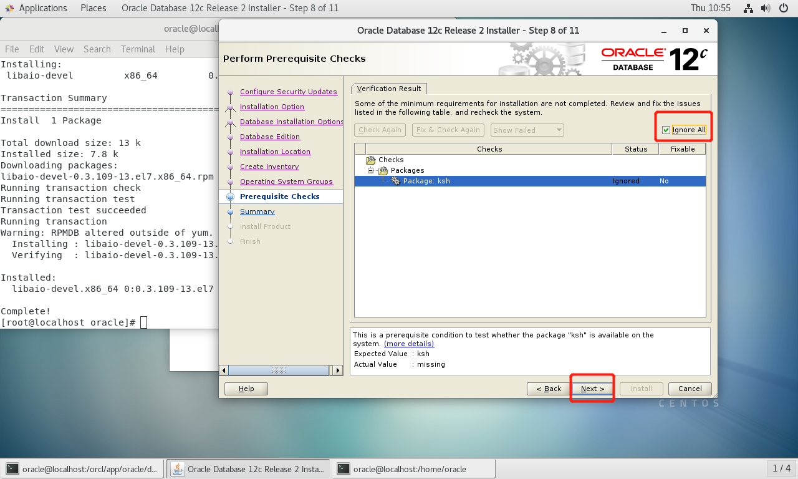This screenshot has width=798, height=479.
Task: Click the network status icon
Action: pos(749,8)
